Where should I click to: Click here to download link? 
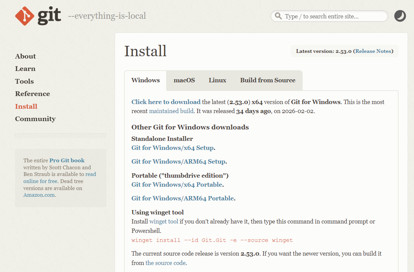click(166, 102)
